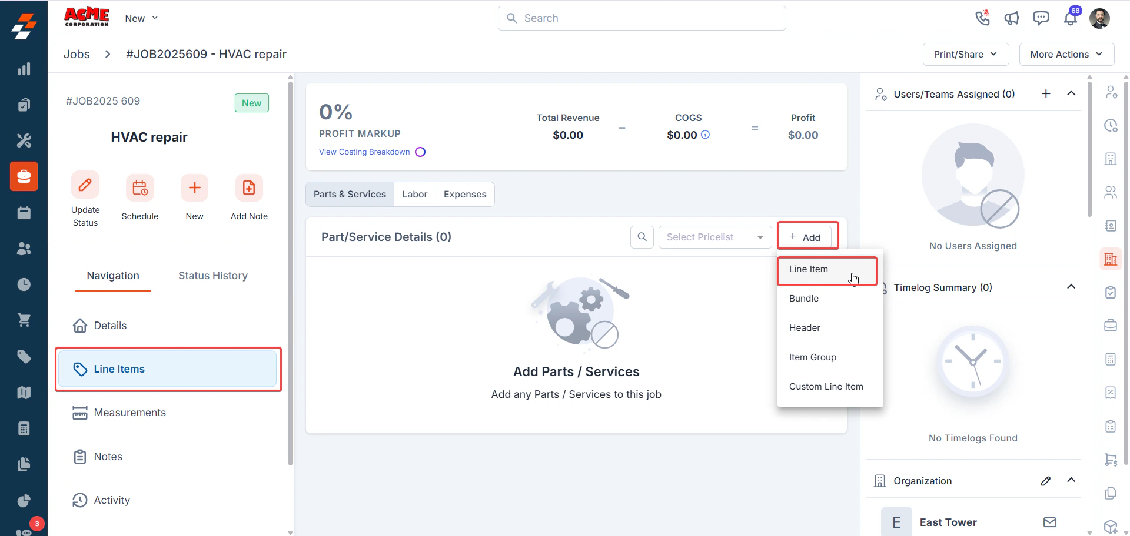Collapse the Timelog Summary section
Screen dimensions: 1130x536
coord(1071,287)
